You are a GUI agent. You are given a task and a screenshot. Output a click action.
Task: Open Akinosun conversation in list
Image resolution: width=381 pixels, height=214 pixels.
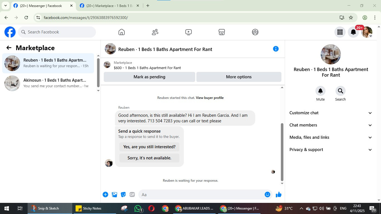pyautogui.click(x=48, y=83)
